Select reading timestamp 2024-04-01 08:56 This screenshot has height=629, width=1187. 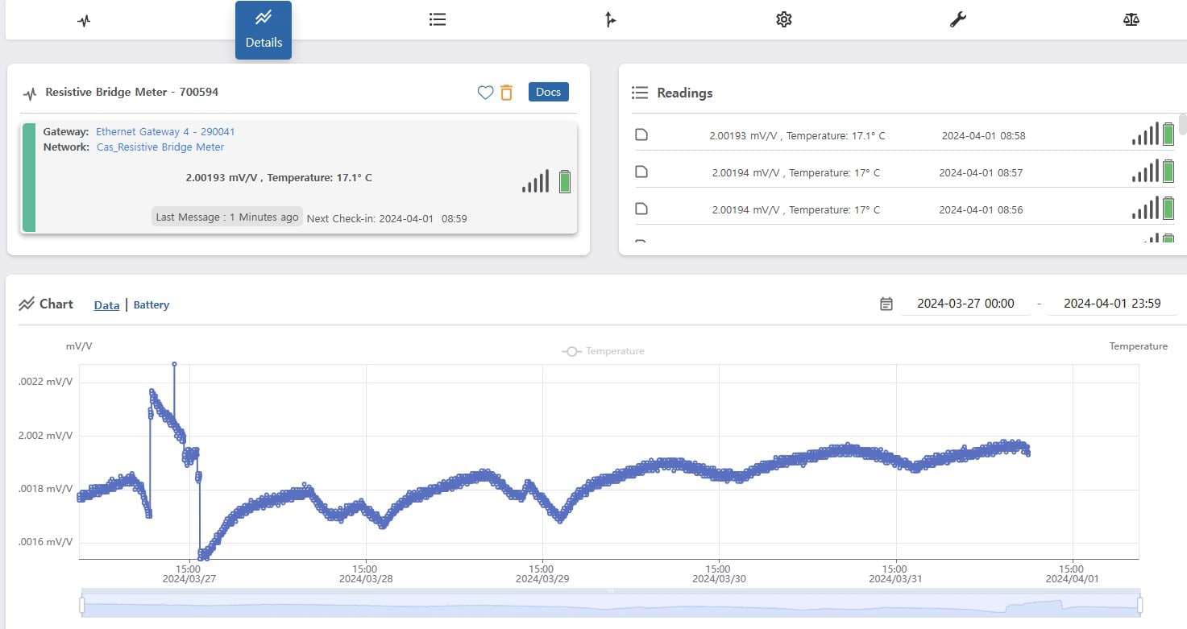click(x=981, y=209)
